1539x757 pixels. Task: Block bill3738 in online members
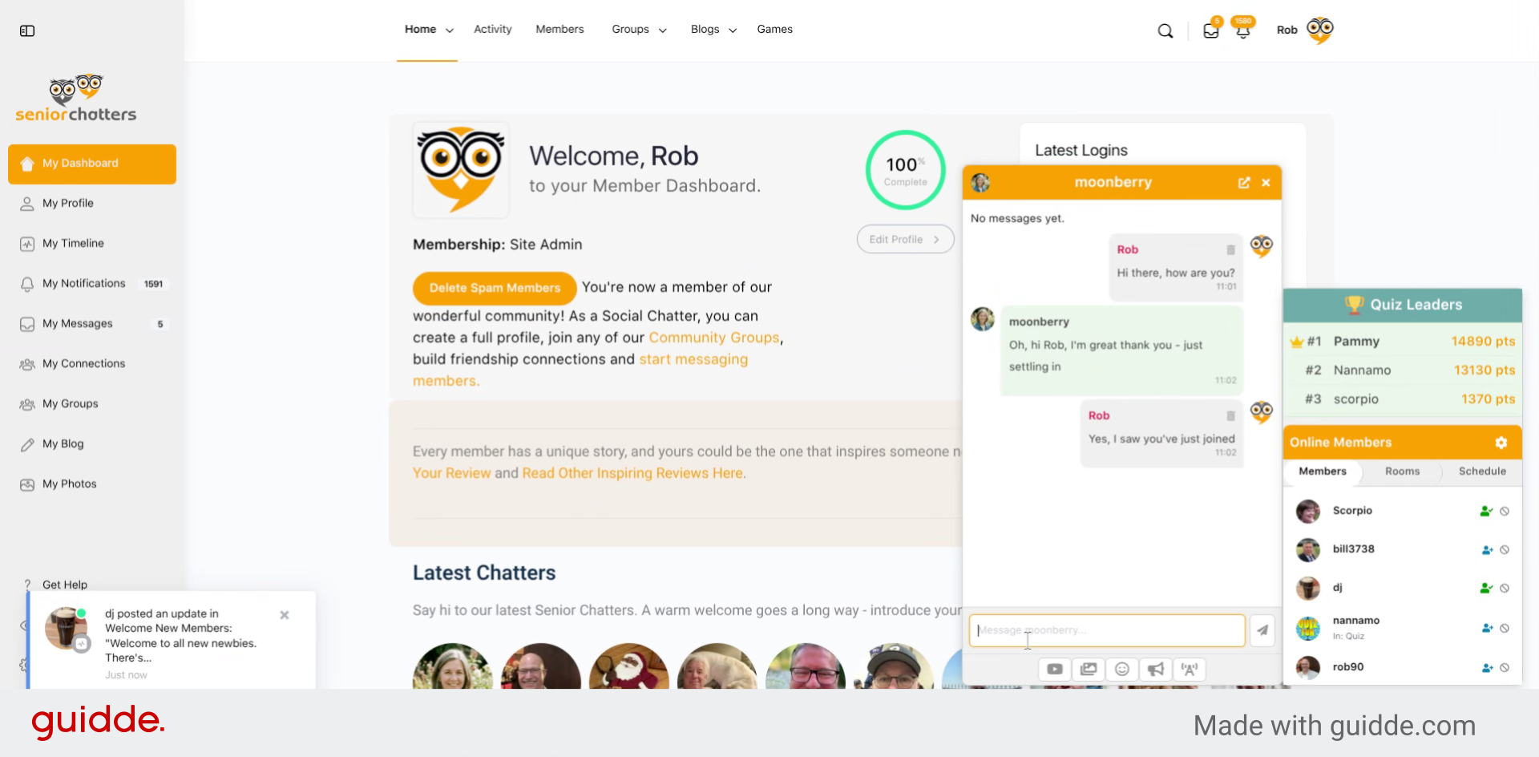click(x=1505, y=550)
